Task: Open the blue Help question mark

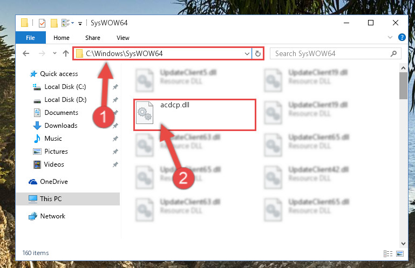Action: coord(402,37)
